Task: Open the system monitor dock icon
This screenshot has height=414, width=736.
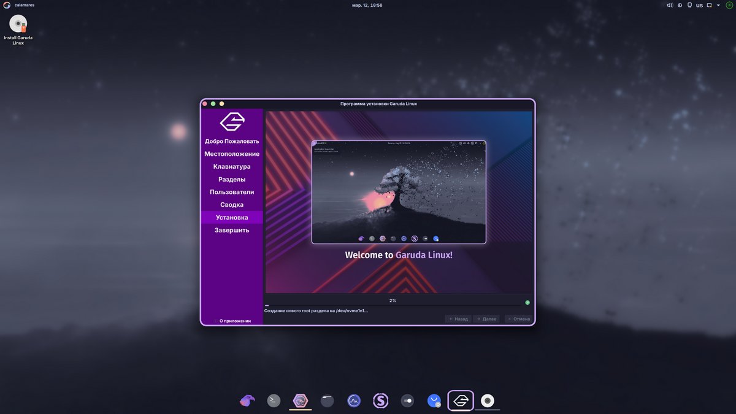Action: (354, 401)
